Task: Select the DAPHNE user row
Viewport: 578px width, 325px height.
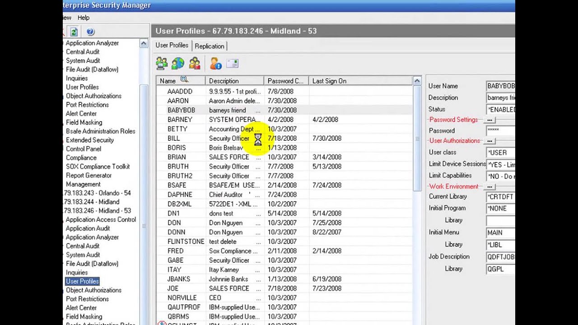Action: coord(284,195)
